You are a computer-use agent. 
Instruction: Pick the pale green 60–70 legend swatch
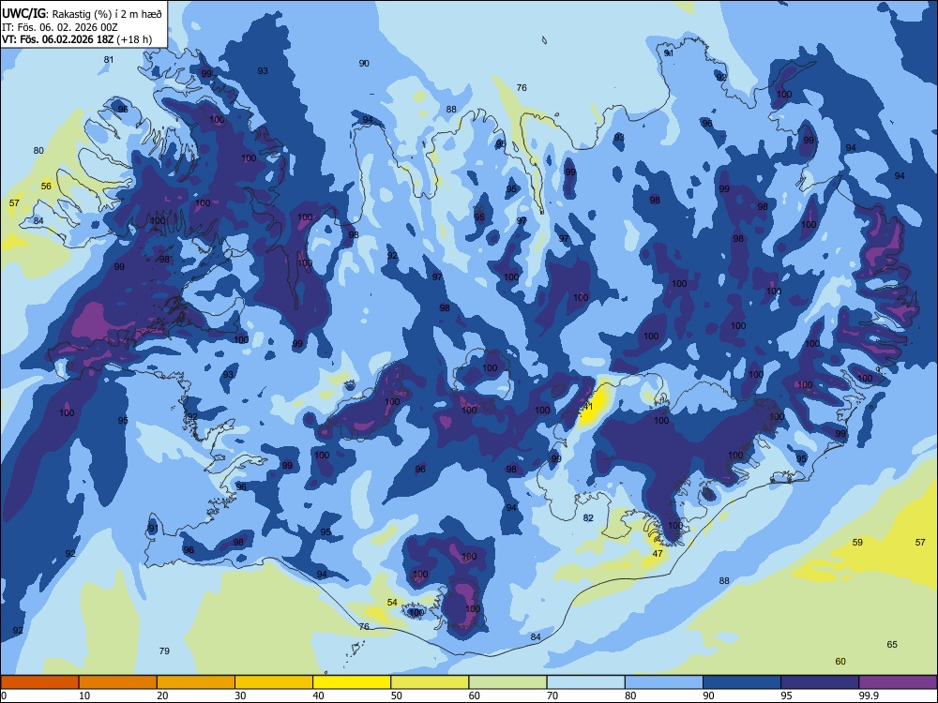pos(507,682)
